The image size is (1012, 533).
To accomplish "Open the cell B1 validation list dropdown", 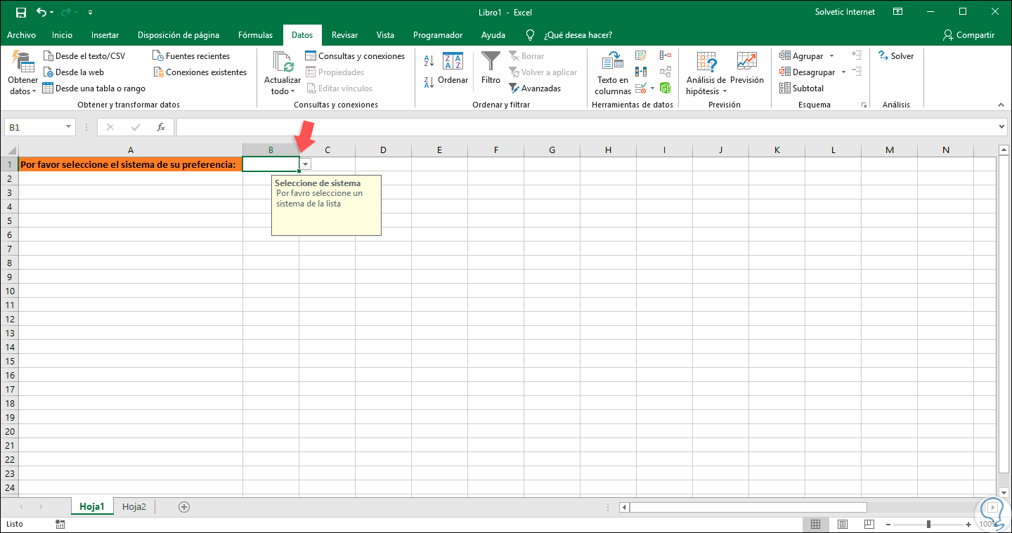I will click(x=305, y=164).
